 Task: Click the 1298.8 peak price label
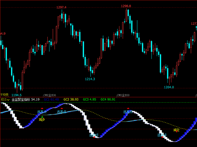click(x=126, y=6)
